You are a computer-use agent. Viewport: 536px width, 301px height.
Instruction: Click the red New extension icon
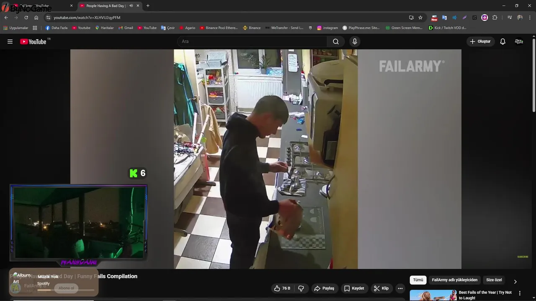coord(434,18)
